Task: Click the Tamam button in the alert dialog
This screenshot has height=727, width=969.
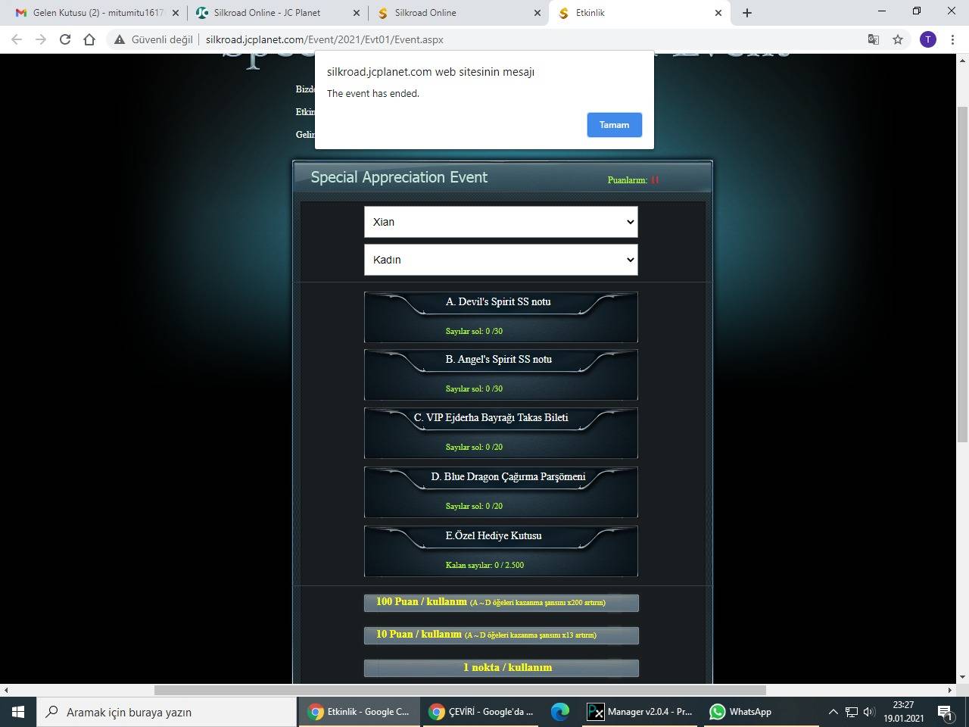Action: click(614, 125)
